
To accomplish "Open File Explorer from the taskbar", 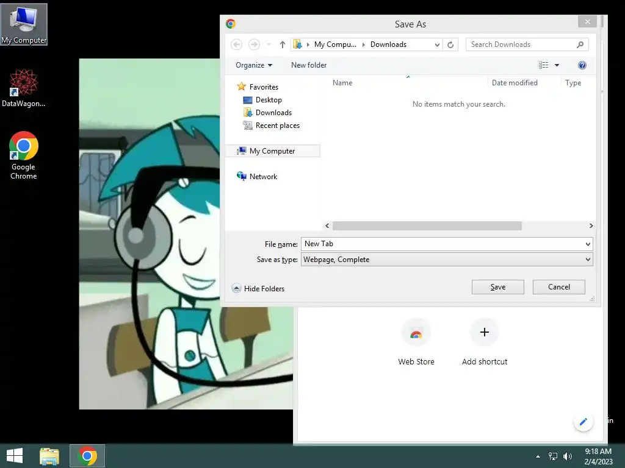I will tap(49, 456).
